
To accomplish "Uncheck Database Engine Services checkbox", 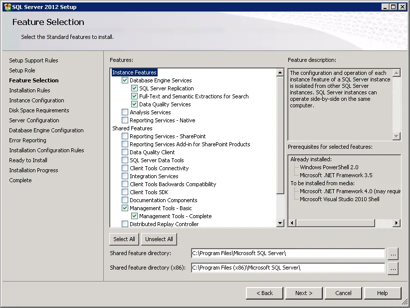I will point(125,80).
